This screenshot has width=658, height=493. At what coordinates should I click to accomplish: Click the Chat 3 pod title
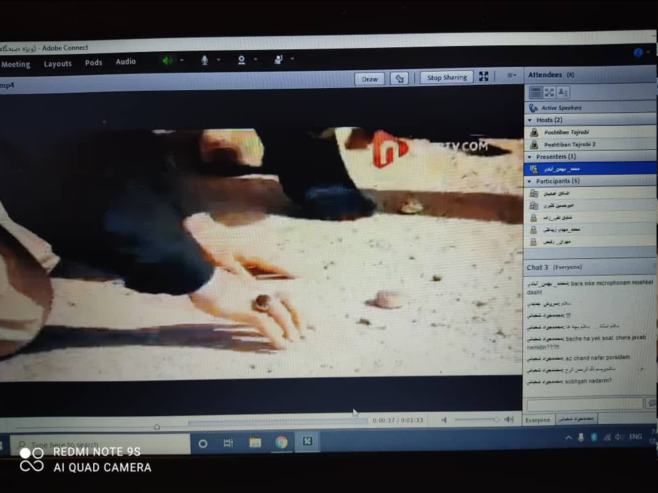pyautogui.click(x=537, y=267)
